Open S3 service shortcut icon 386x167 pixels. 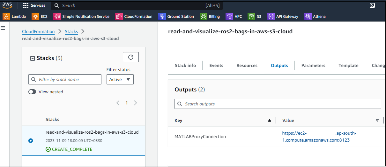pyautogui.click(x=251, y=17)
